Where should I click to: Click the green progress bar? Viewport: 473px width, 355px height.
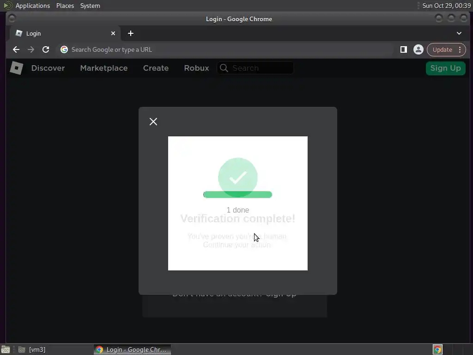(x=238, y=195)
